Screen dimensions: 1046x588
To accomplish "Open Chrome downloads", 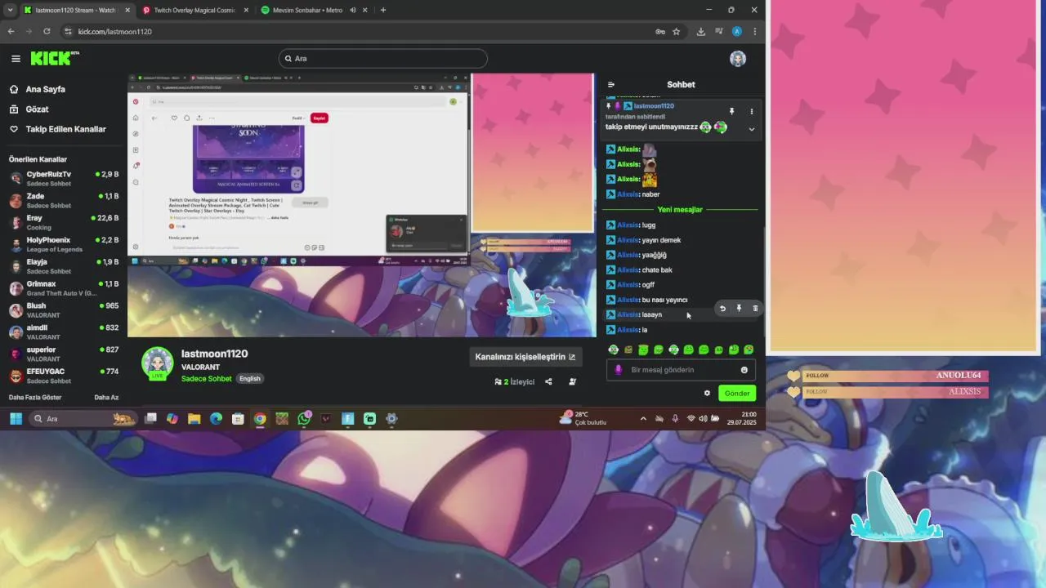I will click(700, 31).
